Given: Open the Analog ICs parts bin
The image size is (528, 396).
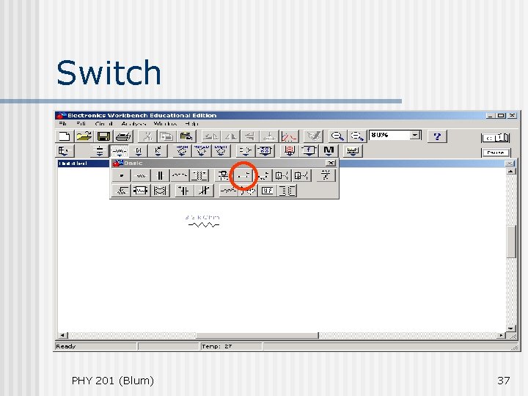Looking at the screenshot, I should tap(182, 151).
